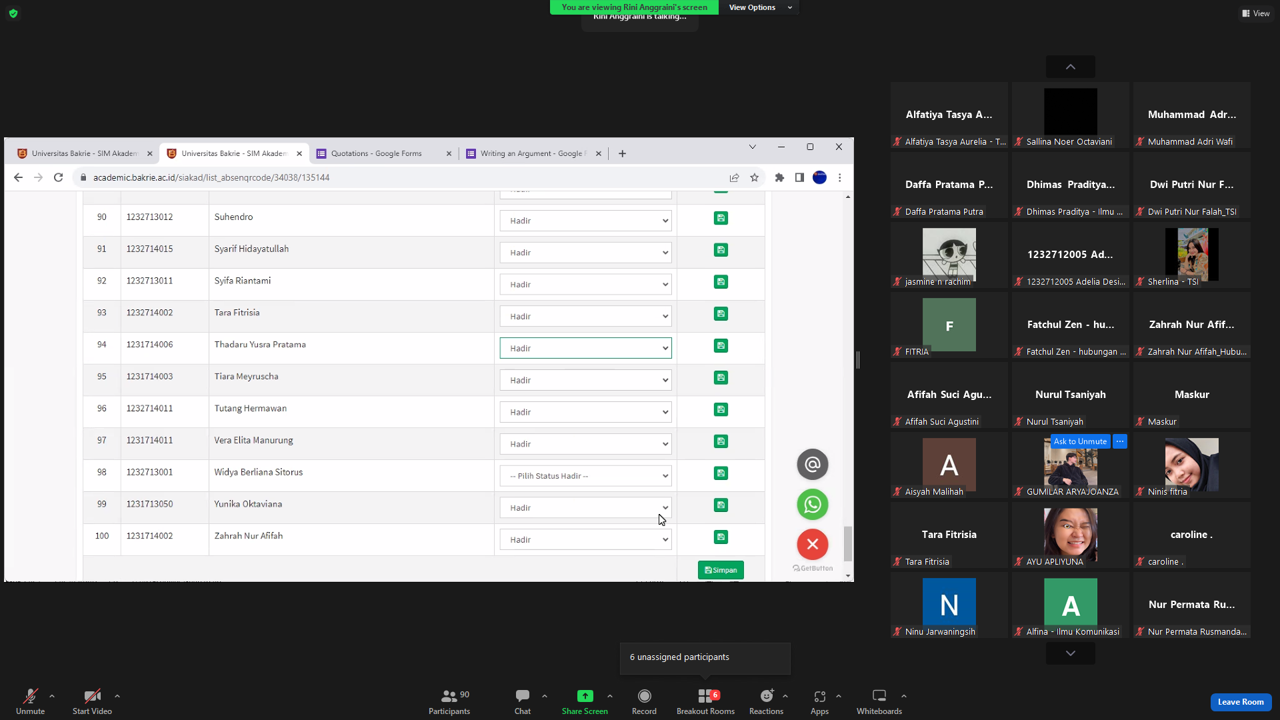1280x720 pixels.
Task: Close the red GetButton contact widget
Action: (813, 545)
